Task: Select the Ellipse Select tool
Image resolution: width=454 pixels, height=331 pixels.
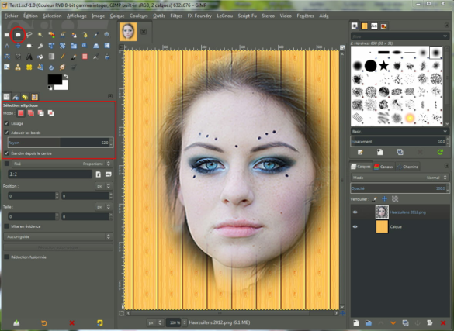Action: click(18, 35)
